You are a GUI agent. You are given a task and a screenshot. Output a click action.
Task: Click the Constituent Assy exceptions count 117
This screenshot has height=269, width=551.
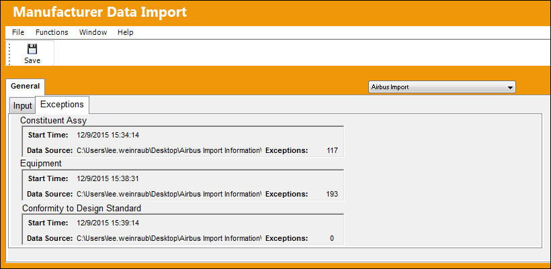(x=332, y=150)
